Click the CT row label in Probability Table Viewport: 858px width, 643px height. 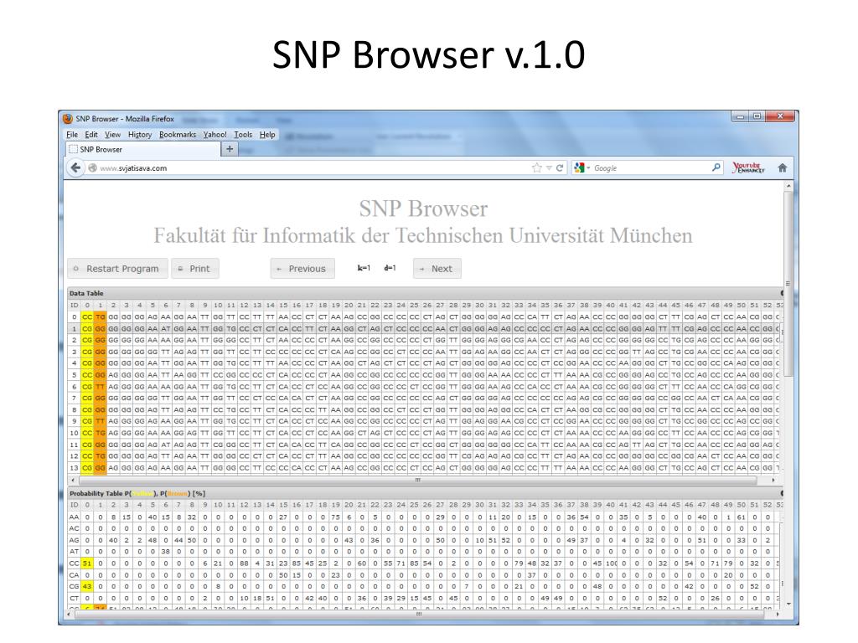tap(74, 598)
